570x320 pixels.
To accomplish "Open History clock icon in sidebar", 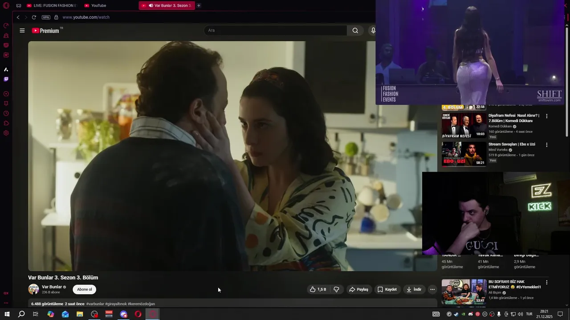I will click(x=6, y=113).
